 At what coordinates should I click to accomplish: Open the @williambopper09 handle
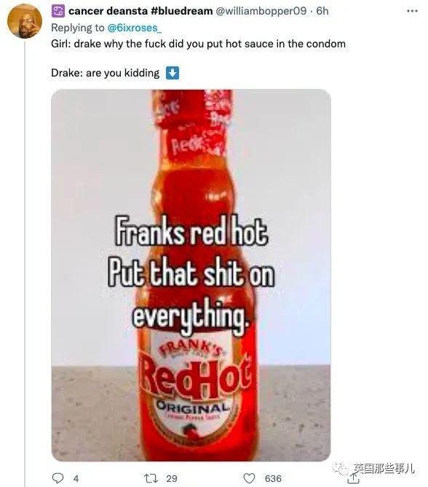[x=261, y=11]
